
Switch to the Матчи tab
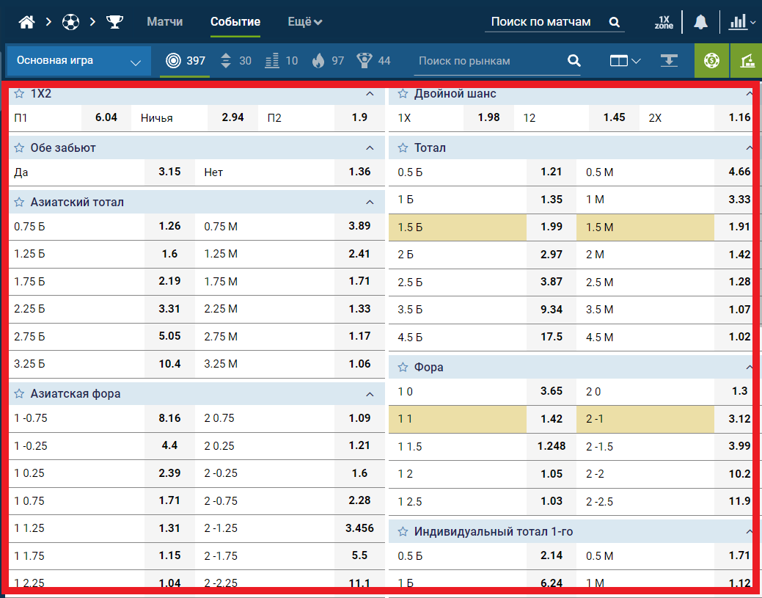click(x=165, y=22)
